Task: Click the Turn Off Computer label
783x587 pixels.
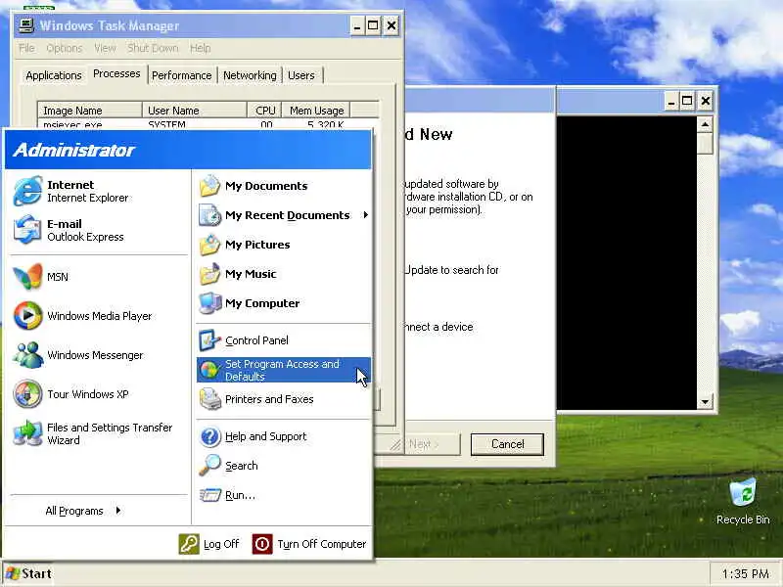Action: tap(322, 544)
